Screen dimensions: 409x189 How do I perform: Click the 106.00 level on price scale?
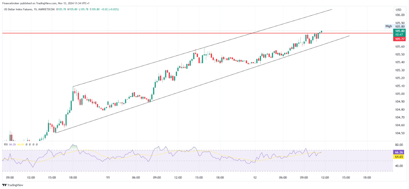tap(400, 15)
